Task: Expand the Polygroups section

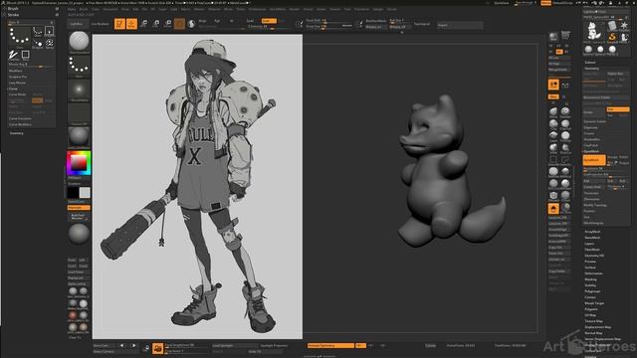Action: click(592, 291)
